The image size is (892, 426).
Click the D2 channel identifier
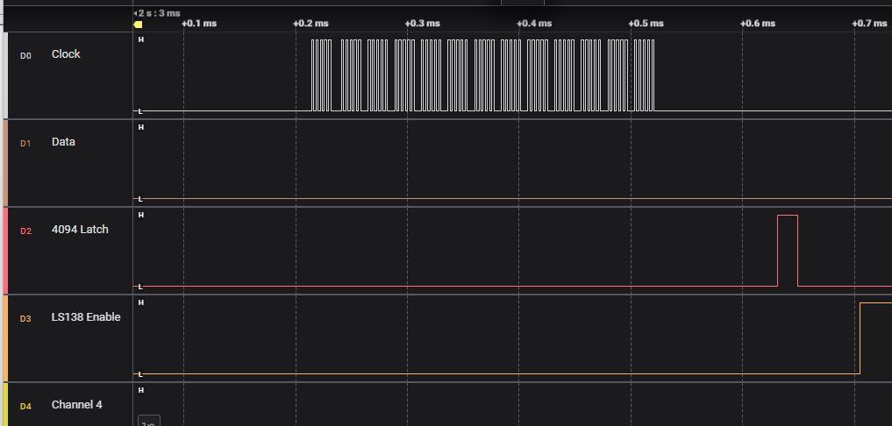pyautogui.click(x=25, y=231)
